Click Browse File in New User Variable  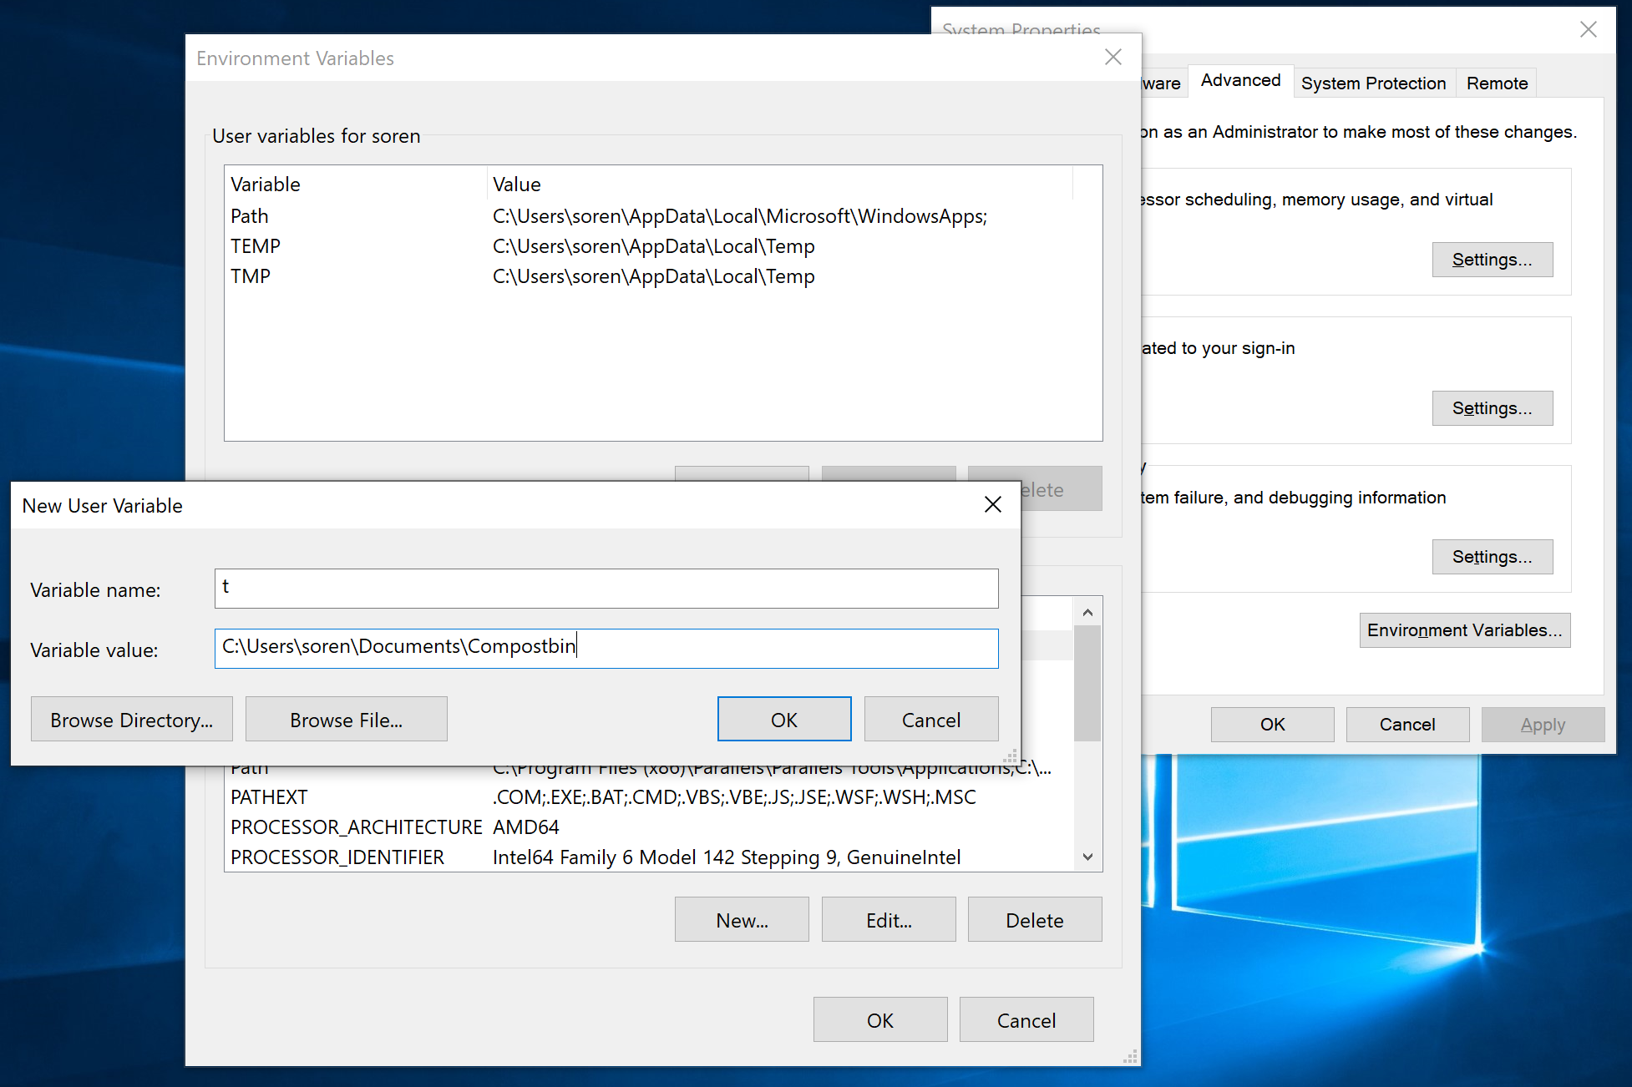[346, 719]
